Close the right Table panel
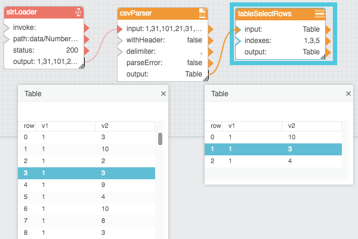The width and height of the screenshot is (358, 239). click(x=348, y=94)
